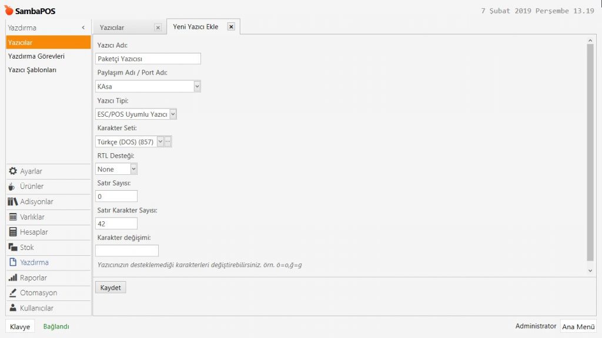The height and width of the screenshot is (338, 602).
Task: Select Yazdırma Görevleri in the sidebar
Action: [36, 56]
